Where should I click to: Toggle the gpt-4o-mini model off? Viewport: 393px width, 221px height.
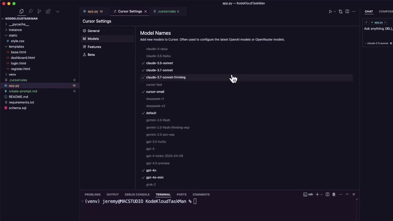(155, 177)
